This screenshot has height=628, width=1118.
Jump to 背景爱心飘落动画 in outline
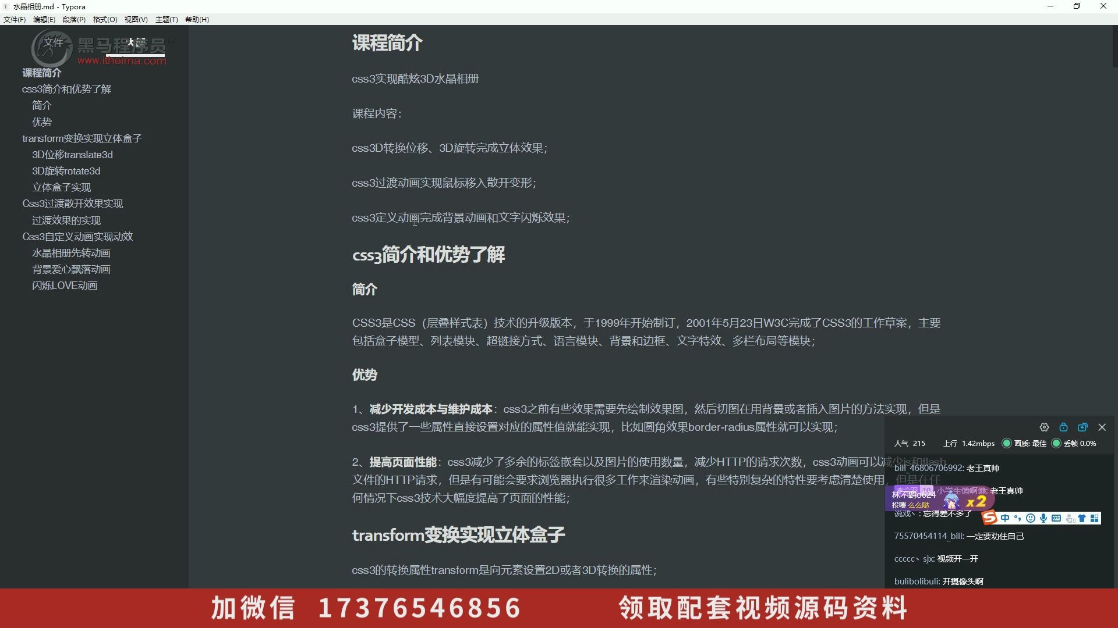point(71,269)
